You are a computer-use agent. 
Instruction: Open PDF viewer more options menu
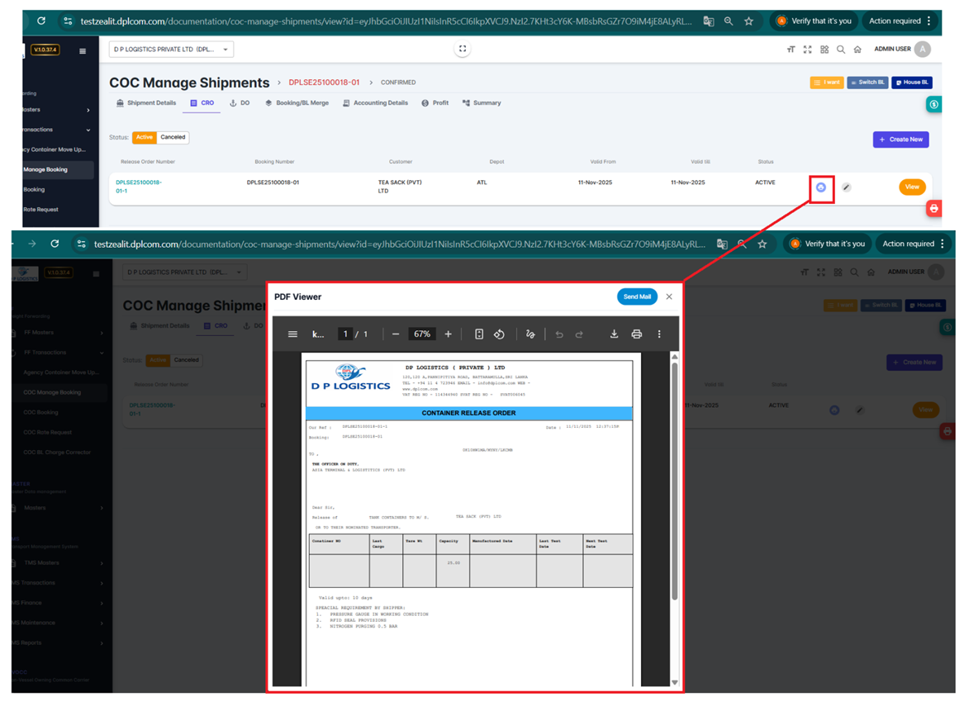point(659,334)
